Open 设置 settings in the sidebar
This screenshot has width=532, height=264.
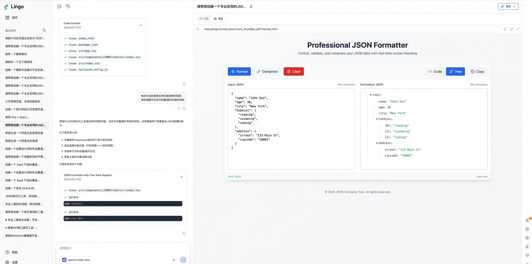click(x=12, y=262)
